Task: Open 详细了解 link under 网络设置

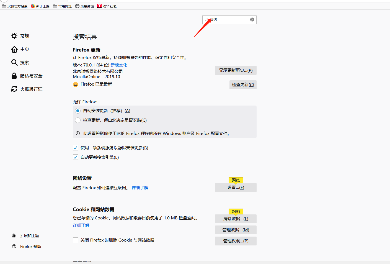Action: (x=140, y=188)
